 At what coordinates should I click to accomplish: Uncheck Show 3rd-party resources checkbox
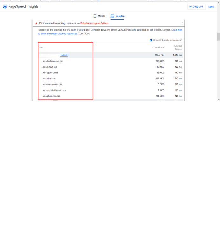point(151,40)
